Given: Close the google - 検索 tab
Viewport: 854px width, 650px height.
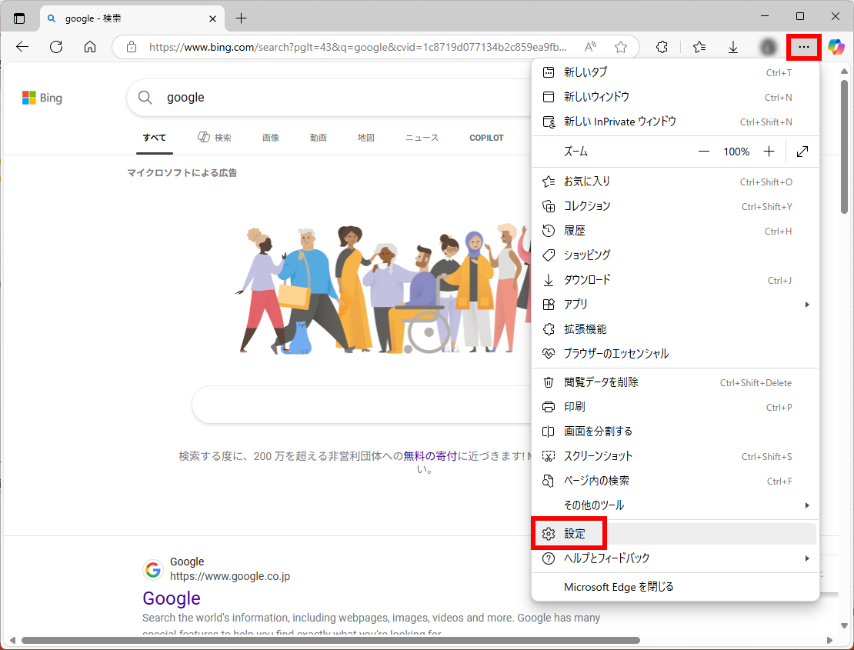Looking at the screenshot, I should (212, 18).
